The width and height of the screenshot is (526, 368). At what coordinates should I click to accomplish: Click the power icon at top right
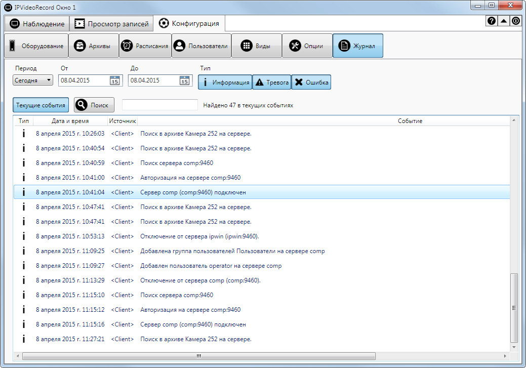point(515,21)
